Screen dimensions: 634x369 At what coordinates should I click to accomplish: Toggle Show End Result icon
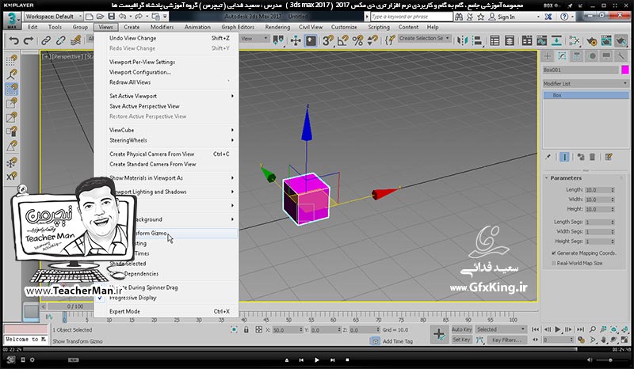pyautogui.click(x=564, y=157)
